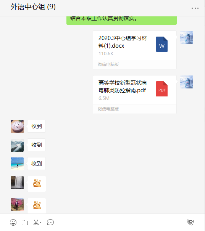Open the chat info three-dots menu
Viewport: 205px width, 231px height.
tap(195, 8)
